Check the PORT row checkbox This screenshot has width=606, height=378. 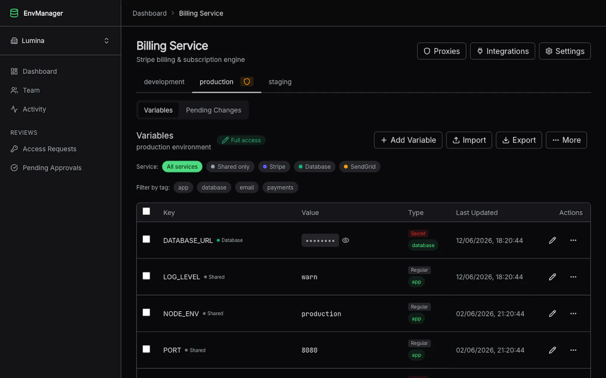(x=146, y=349)
